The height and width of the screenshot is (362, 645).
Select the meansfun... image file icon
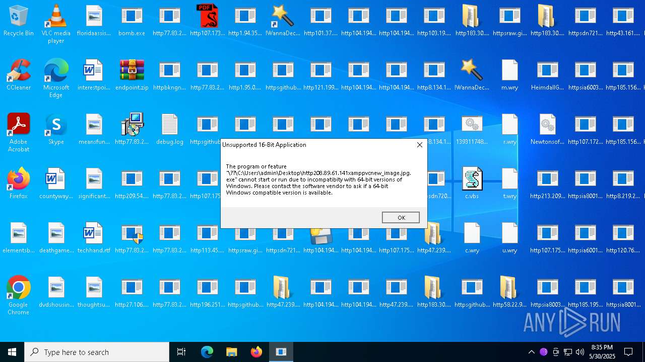(94, 129)
